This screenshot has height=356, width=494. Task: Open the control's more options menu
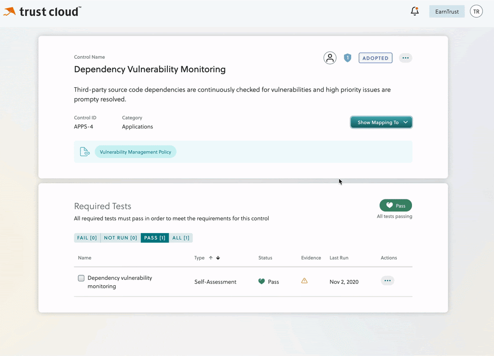(405, 58)
